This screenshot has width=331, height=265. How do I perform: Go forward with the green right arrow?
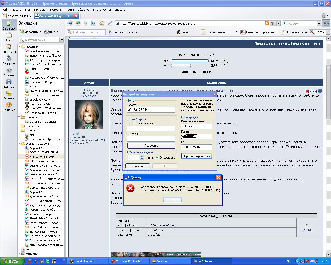[86, 23]
